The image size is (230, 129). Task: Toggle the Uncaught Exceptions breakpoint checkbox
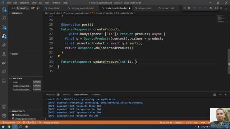pyautogui.click(x=13, y=119)
